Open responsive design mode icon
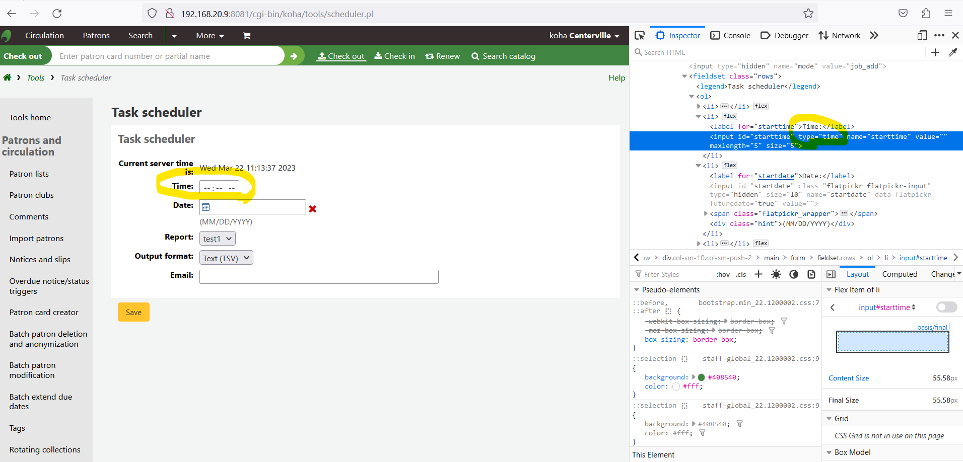Screen dimensions: 963x462 pos(922,35)
